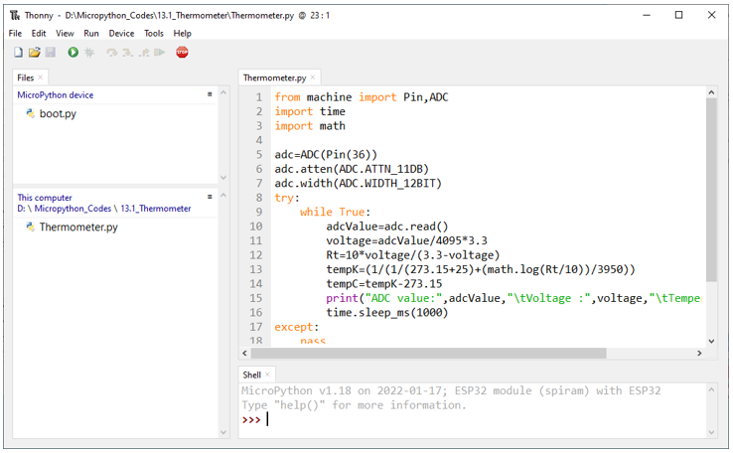This screenshot has height=453, width=733.
Task: Open the View menu
Action: 65,33
